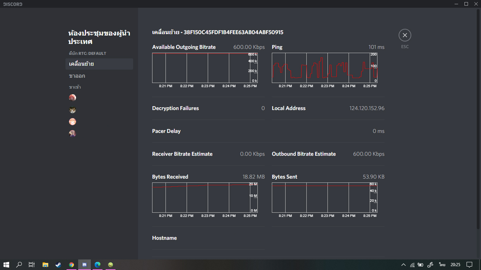Viewport: 481px width, 270px height.
Task: Click the Pacer Delay value 0 ms
Action: click(379, 131)
